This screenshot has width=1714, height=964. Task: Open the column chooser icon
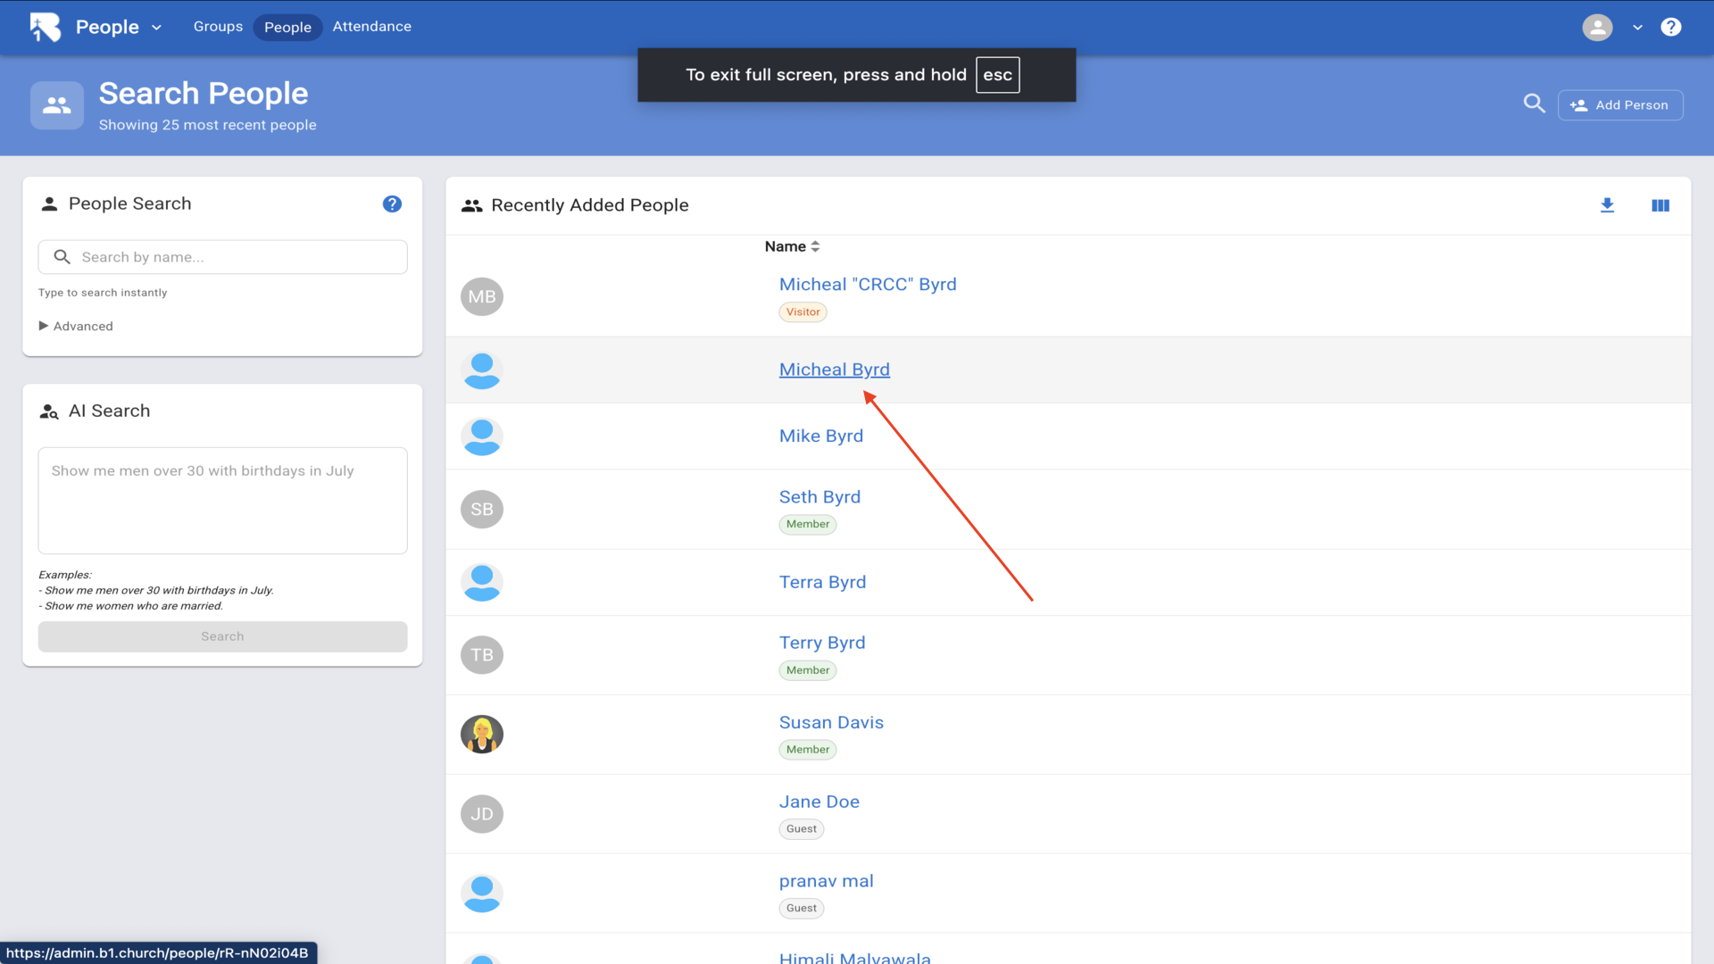(x=1660, y=205)
